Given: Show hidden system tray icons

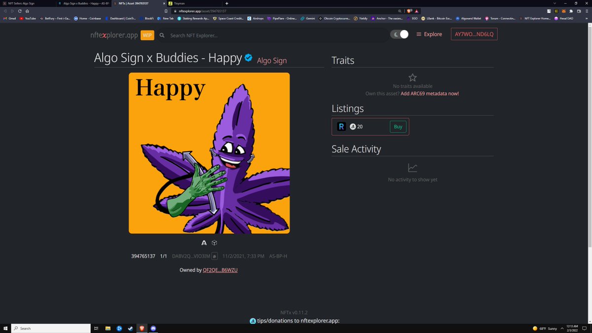Looking at the screenshot, I should pyautogui.click(x=562, y=328).
